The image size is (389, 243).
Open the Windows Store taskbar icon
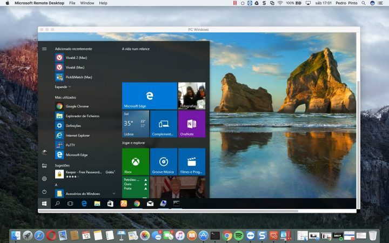(110, 204)
